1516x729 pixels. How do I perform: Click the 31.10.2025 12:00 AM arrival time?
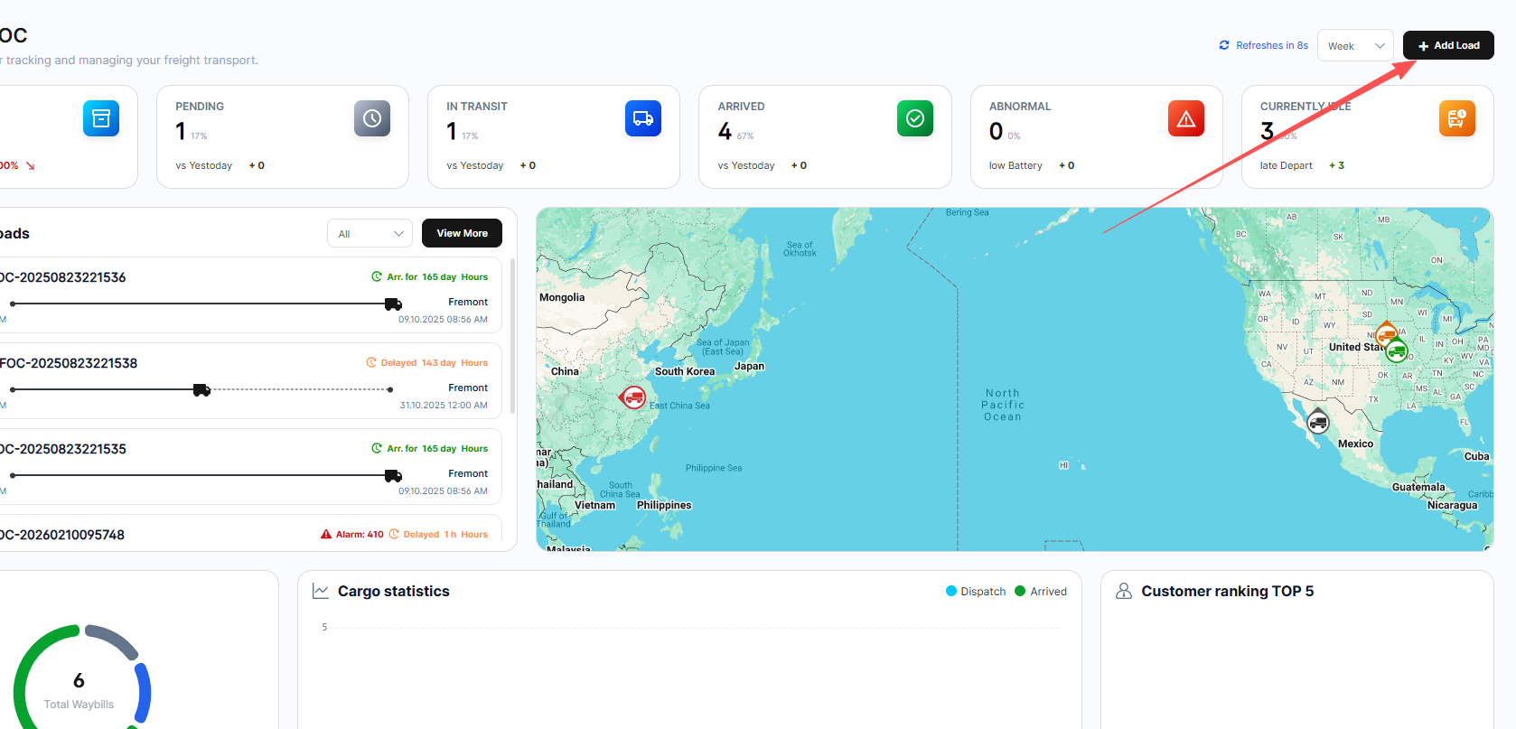click(x=444, y=405)
